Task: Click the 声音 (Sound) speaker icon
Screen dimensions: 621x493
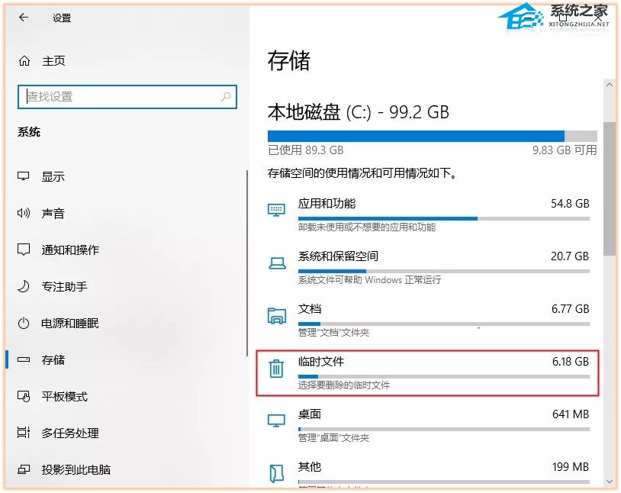Action: pos(24,213)
